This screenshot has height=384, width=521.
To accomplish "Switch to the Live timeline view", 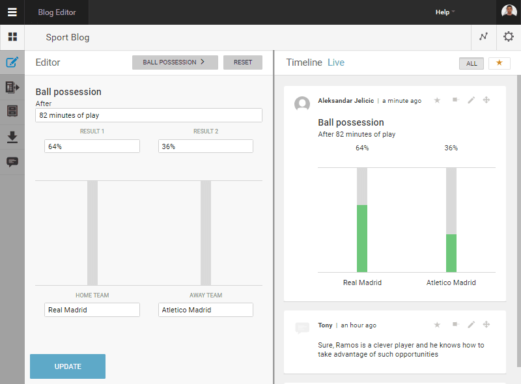I will tap(336, 62).
